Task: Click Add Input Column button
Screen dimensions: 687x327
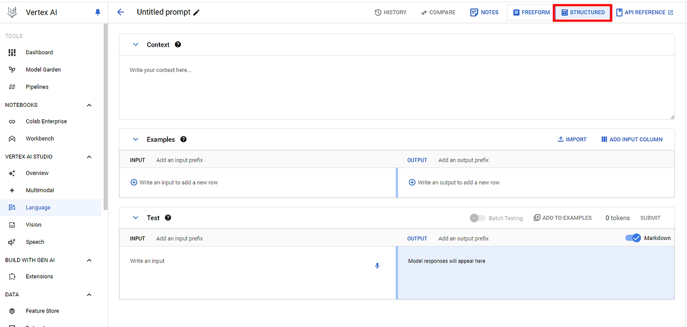Action: (632, 139)
